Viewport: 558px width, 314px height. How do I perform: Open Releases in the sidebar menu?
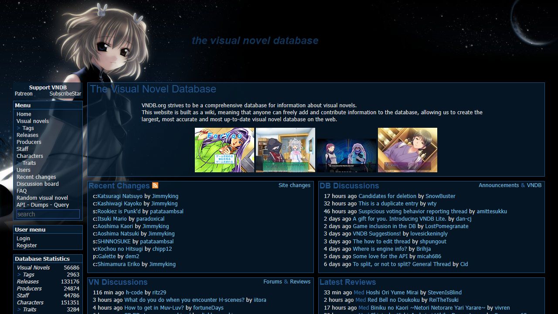pyautogui.click(x=27, y=135)
